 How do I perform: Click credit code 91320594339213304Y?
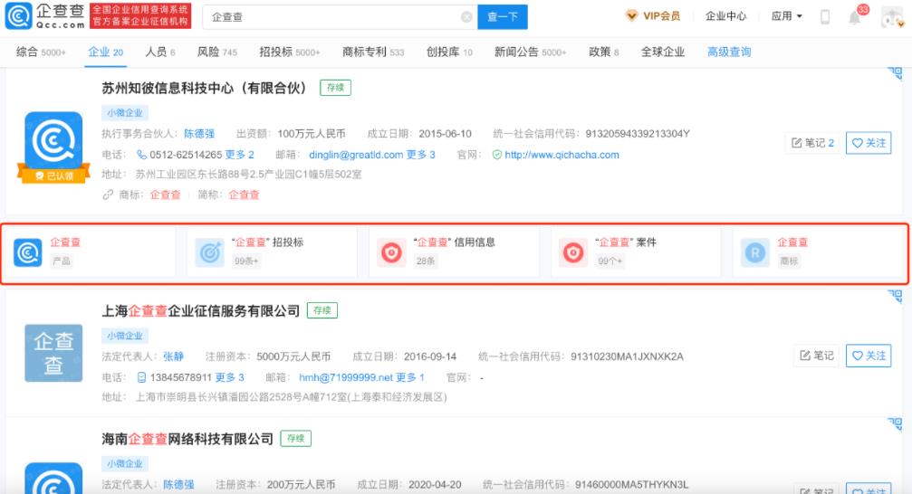tap(638, 134)
